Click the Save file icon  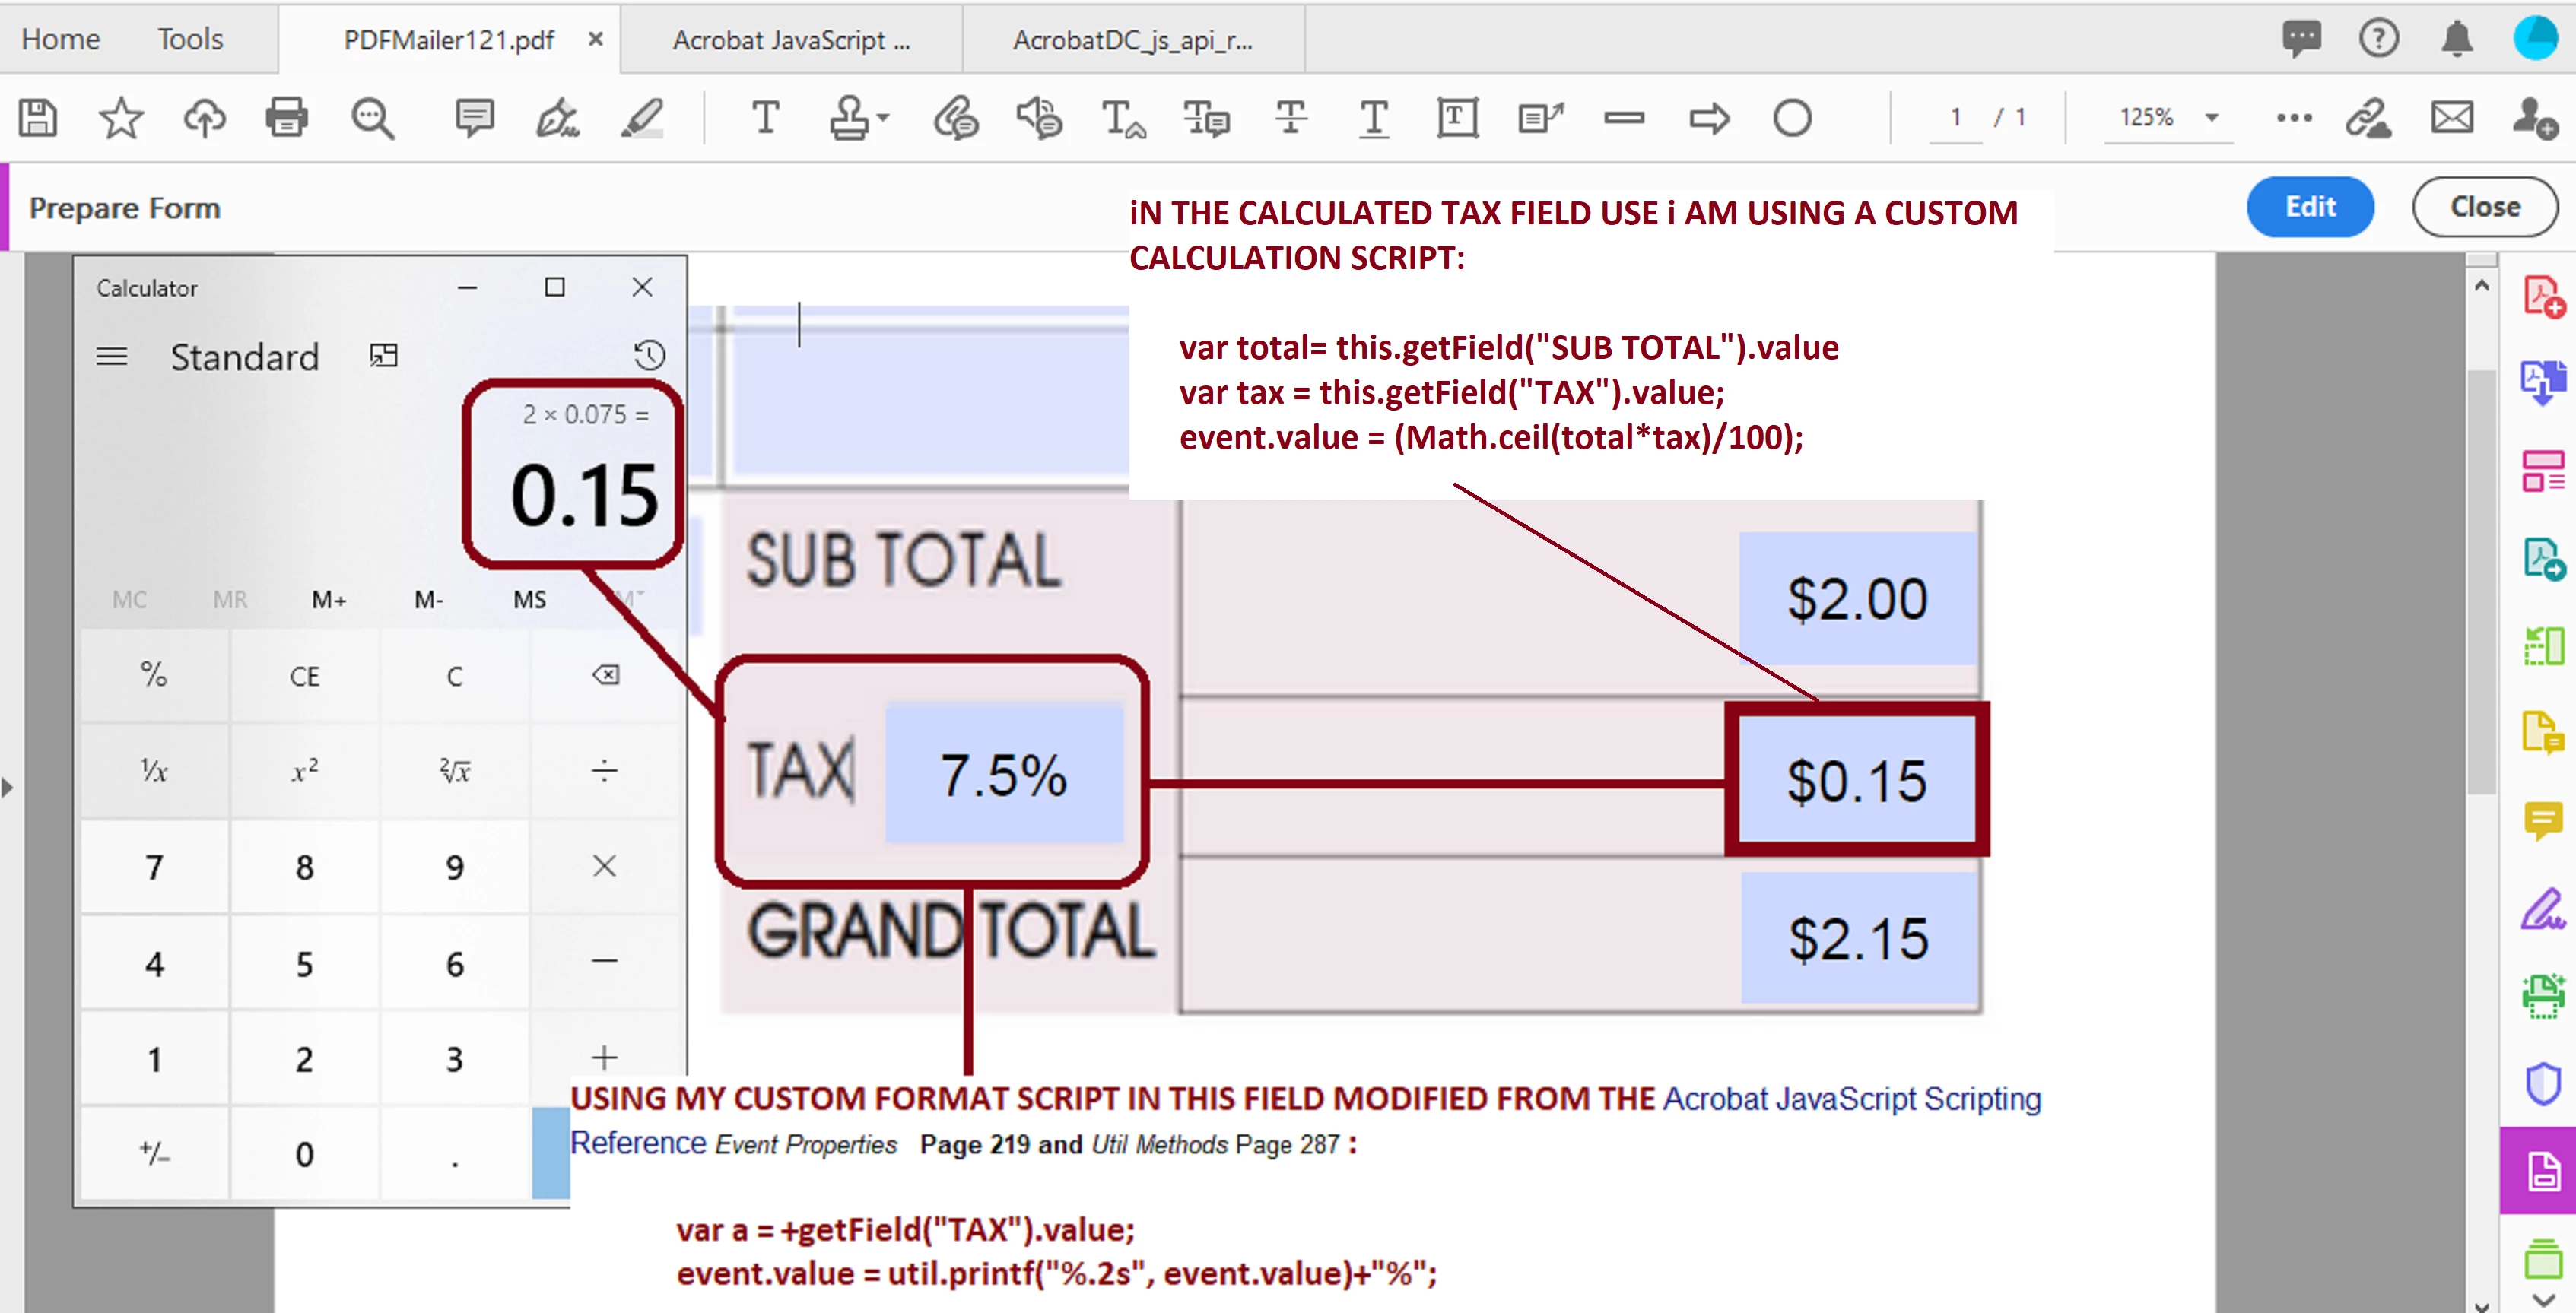[x=38, y=118]
